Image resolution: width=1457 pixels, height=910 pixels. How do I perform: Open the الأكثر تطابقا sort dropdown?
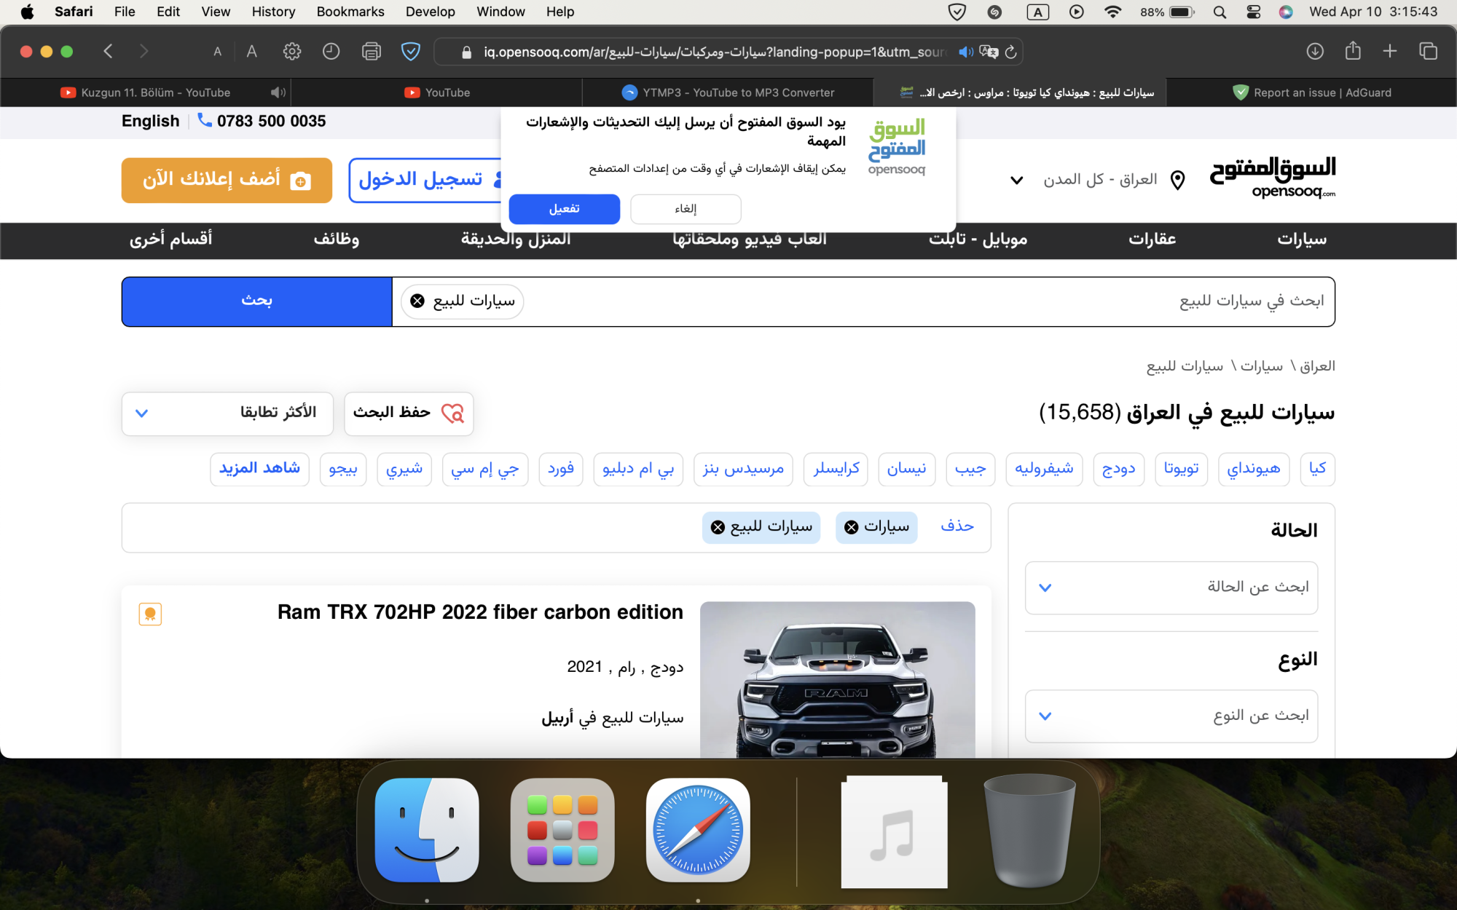click(227, 413)
